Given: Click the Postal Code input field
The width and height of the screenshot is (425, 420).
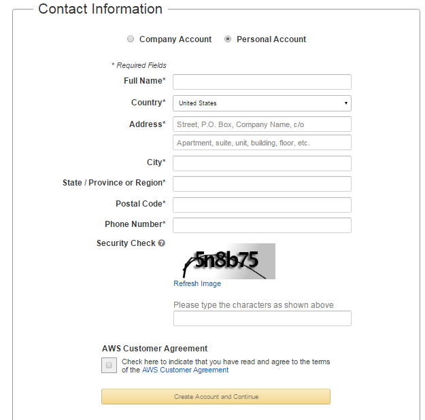Looking at the screenshot, I should pyautogui.click(x=262, y=205).
